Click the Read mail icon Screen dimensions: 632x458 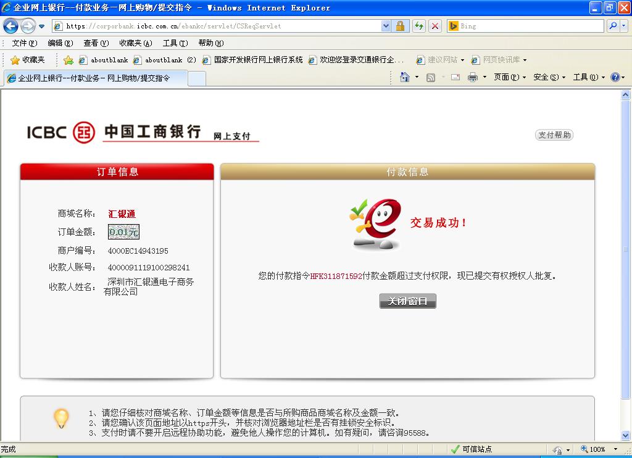point(455,77)
